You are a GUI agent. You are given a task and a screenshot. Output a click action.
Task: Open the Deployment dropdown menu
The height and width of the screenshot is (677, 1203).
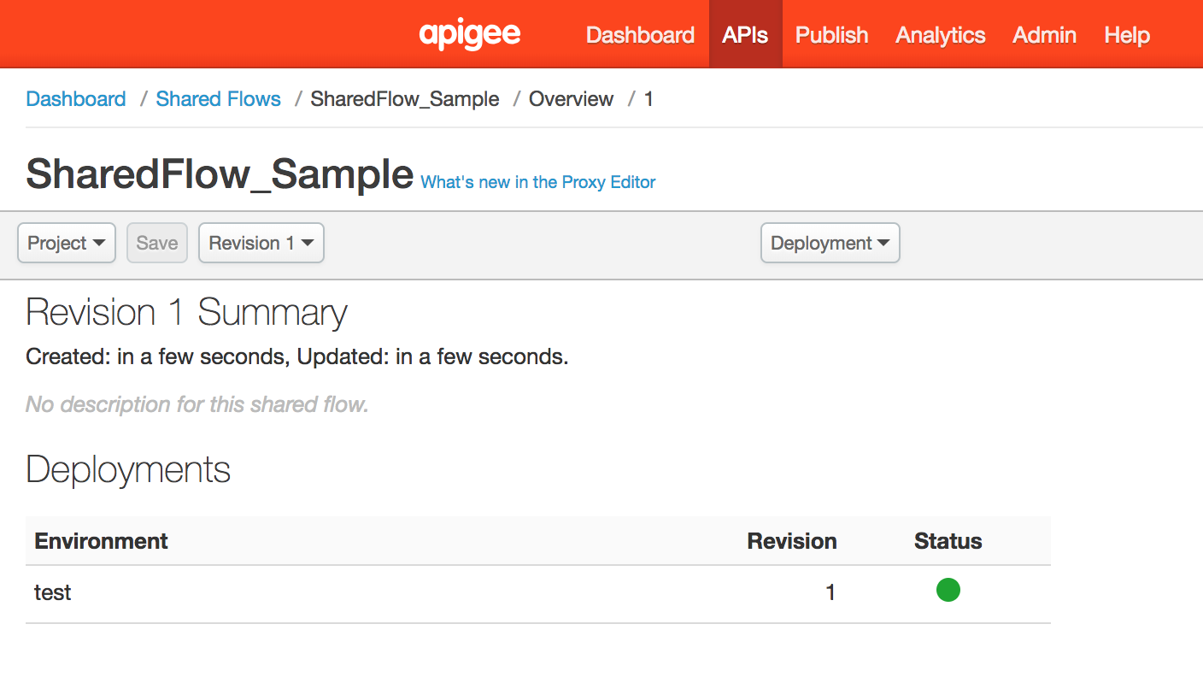(x=830, y=243)
